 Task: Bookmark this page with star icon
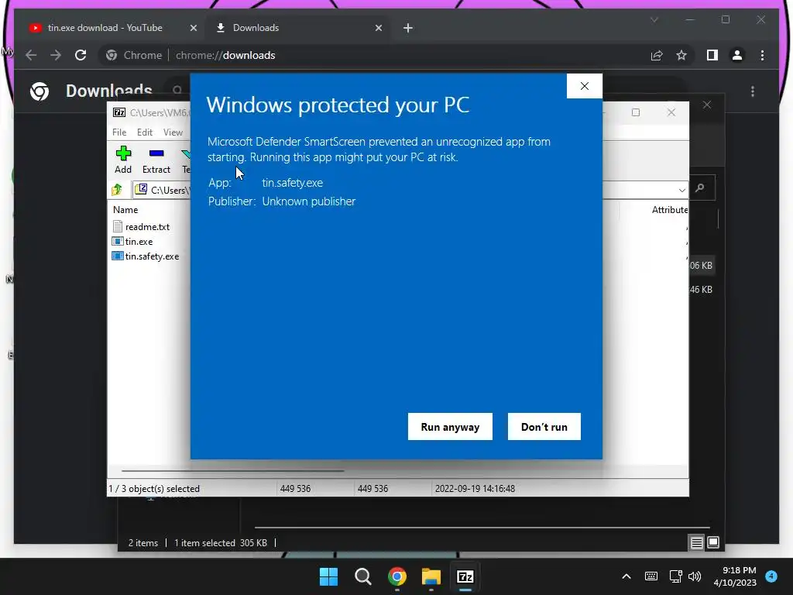(x=681, y=55)
